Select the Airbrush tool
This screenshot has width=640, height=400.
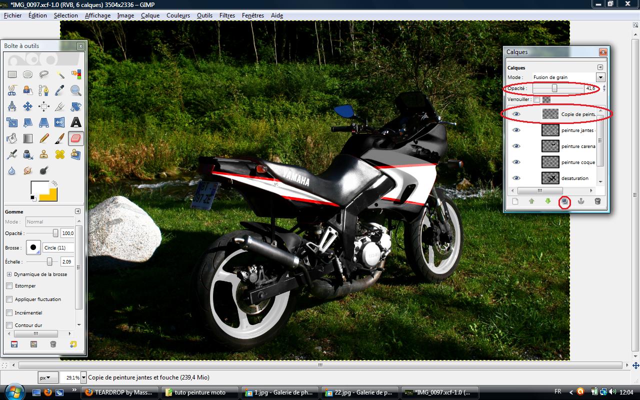[x=12, y=154]
